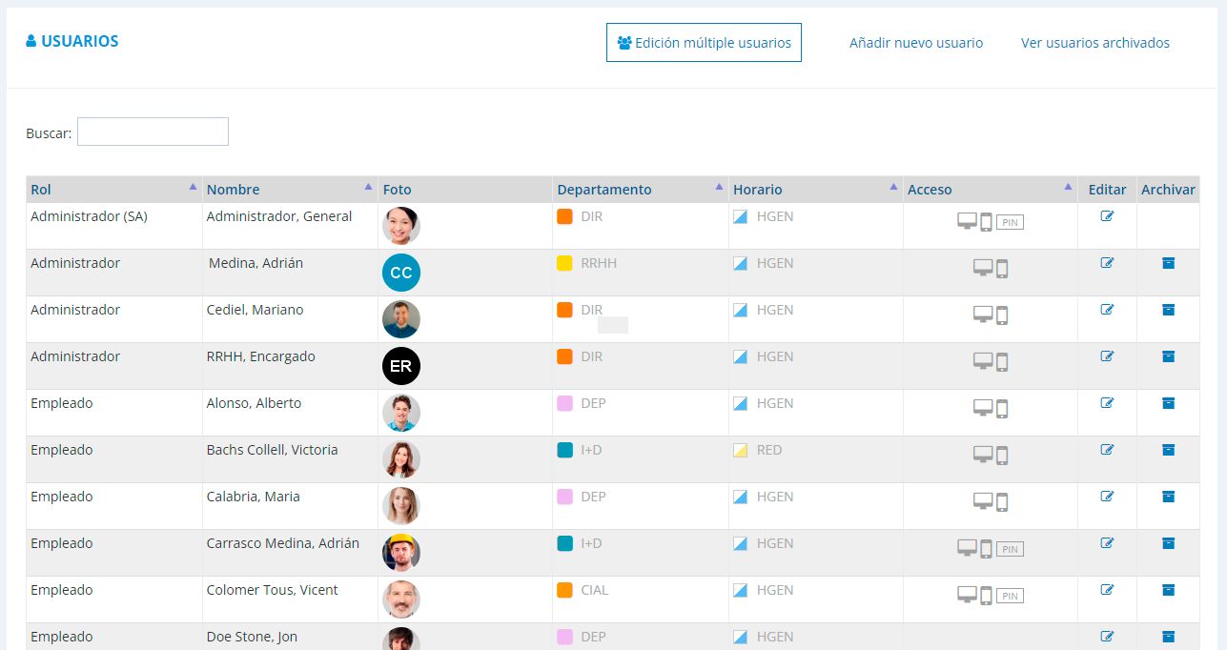Archive Bachs Collell, Victoria row

coord(1168,450)
